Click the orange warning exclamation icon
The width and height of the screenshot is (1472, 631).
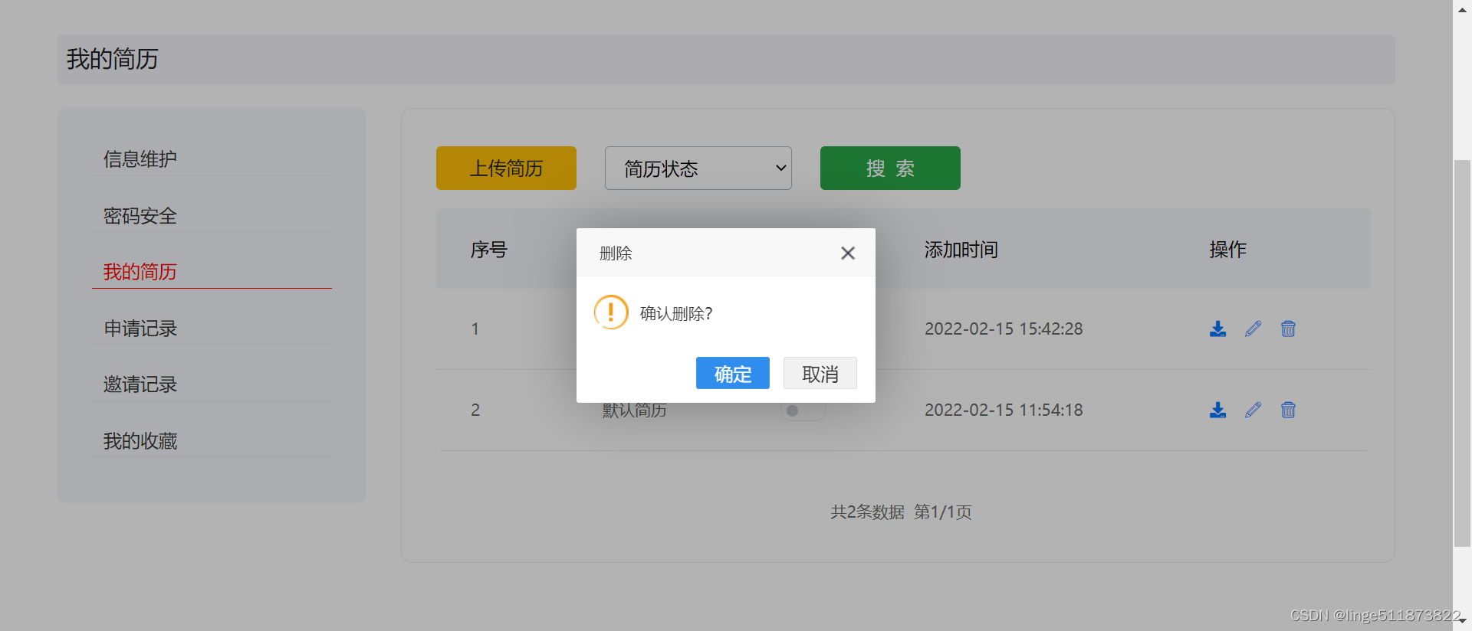(x=611, y=312)
